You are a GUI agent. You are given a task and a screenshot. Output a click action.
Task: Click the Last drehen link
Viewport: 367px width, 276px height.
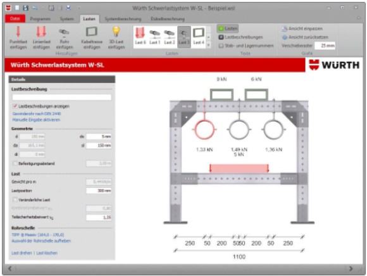[22, 253]
